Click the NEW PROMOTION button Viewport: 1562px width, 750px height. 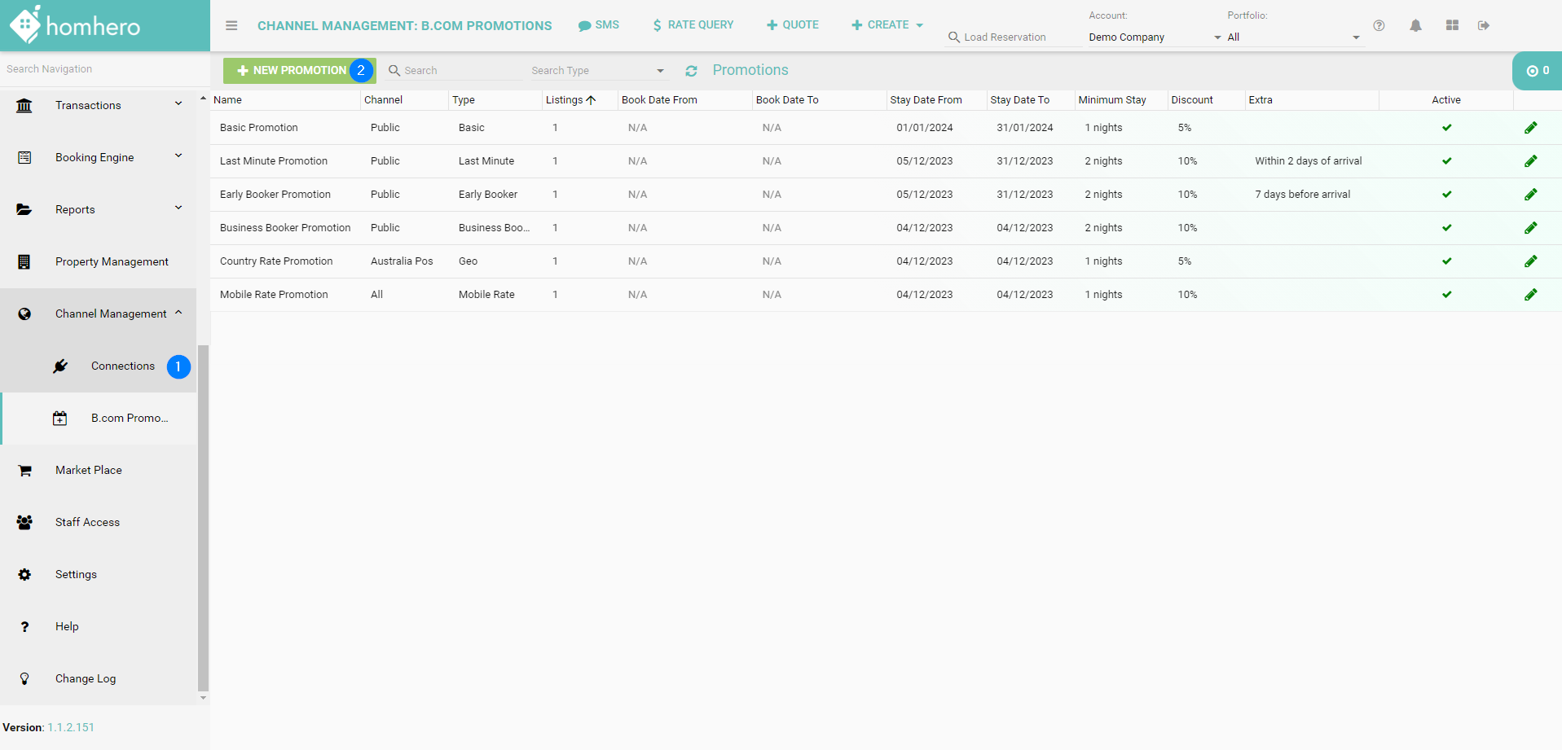(292, 71)
